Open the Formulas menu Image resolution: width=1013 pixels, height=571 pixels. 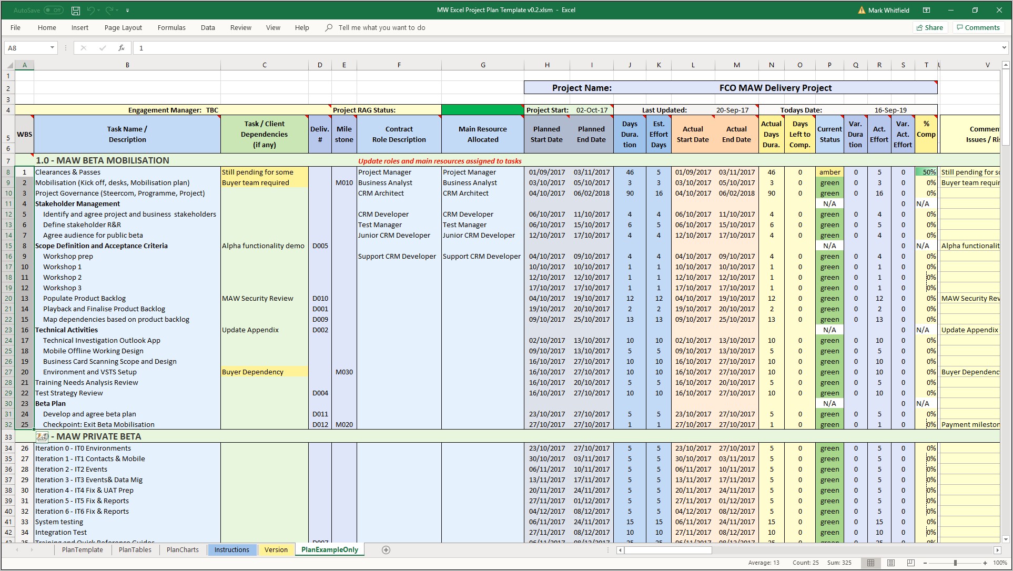(x=172, y=27)
